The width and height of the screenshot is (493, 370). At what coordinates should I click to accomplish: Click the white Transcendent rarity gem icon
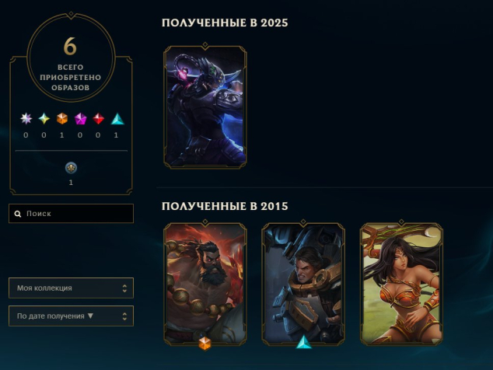[x=26, y=118]
